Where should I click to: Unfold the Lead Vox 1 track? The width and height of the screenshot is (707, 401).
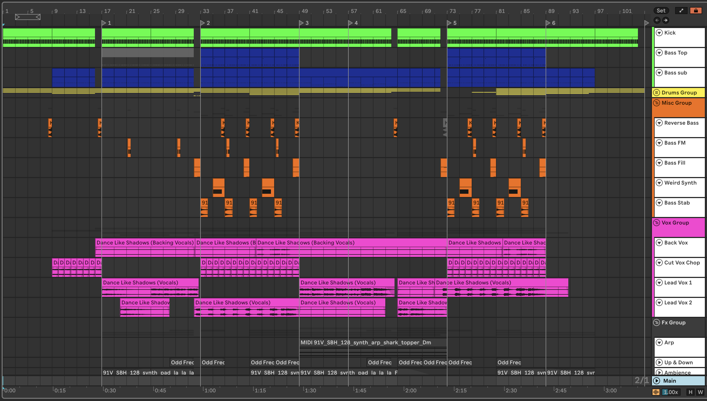click(659, 283)
